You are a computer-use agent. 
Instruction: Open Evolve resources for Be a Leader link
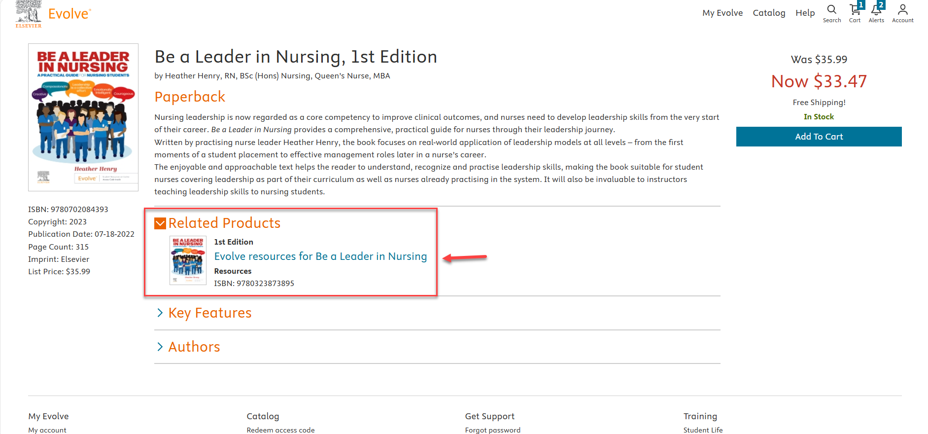(x=320, y=256)
